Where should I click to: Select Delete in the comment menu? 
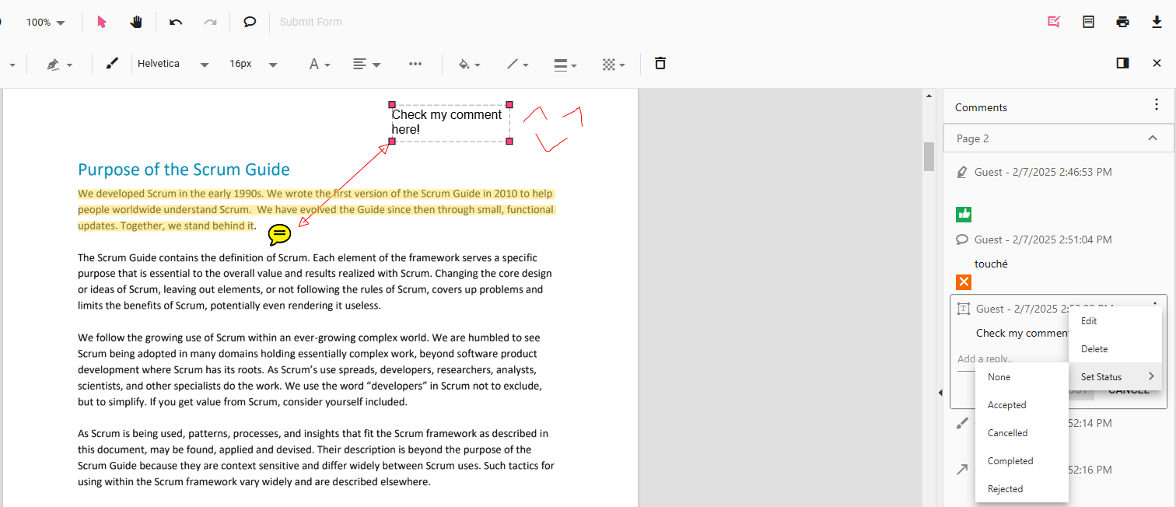[x=1094, y=349]
